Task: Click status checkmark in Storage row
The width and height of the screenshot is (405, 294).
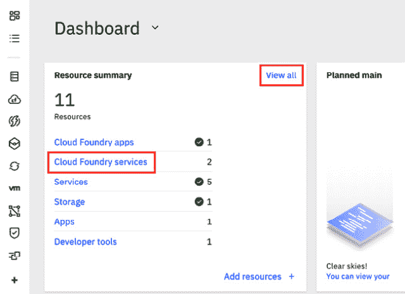Action: click(x=199, y=201)
